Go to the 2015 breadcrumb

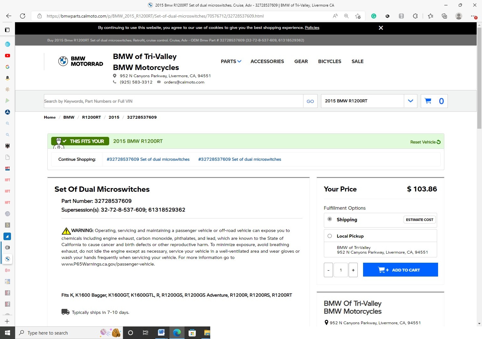(114, 117)
